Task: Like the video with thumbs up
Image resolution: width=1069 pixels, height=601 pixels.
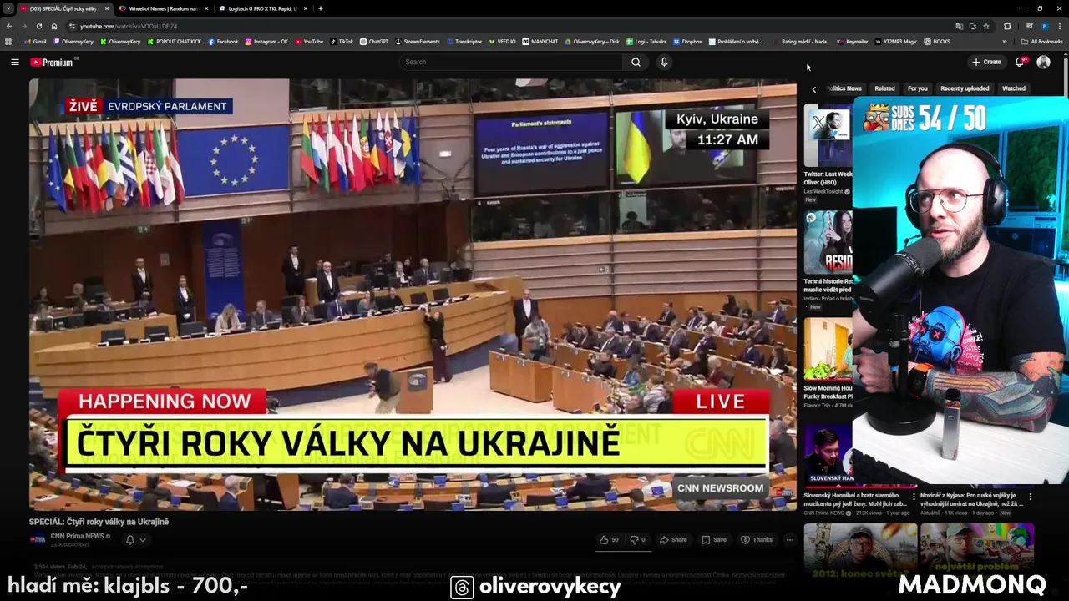Action: pos(609,539)
